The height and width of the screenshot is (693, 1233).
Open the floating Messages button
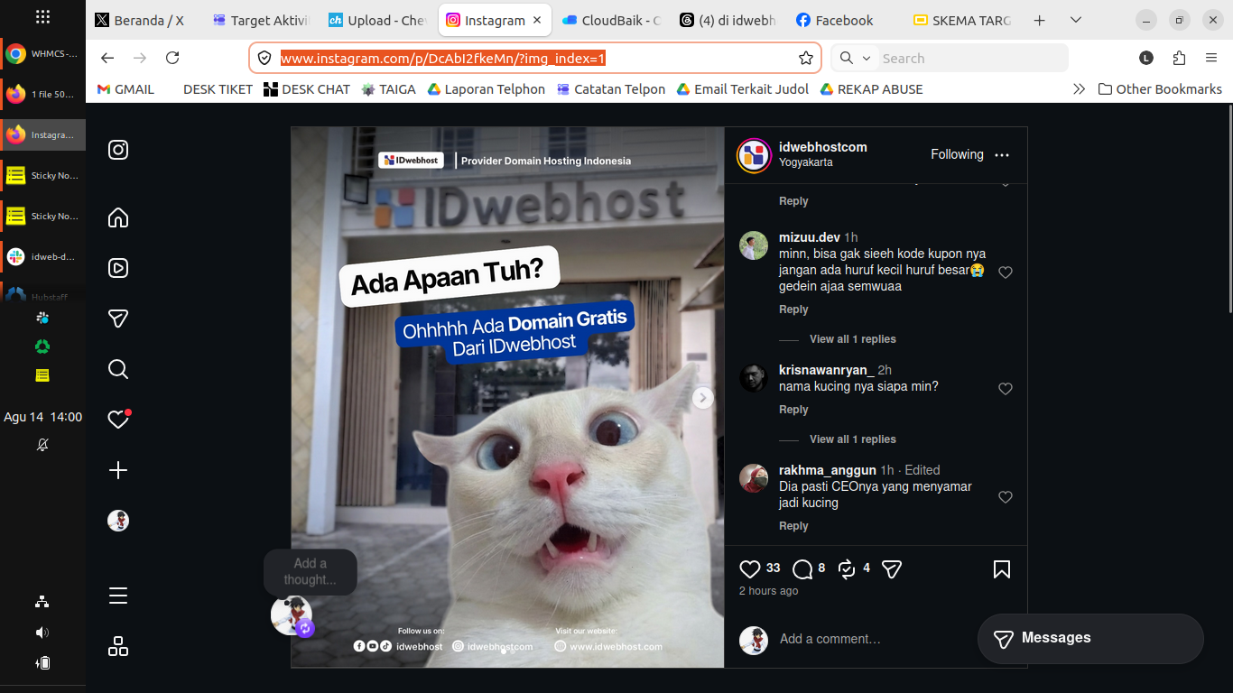pyautogui.click(x=1090, y=639)
